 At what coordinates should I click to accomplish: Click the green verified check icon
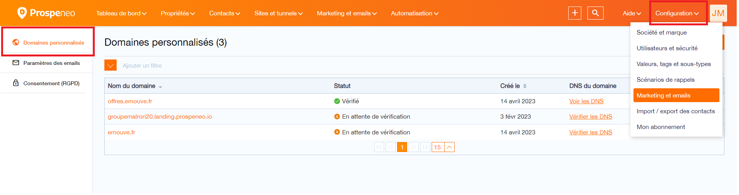pyautogui.click(x=337, y=101)
